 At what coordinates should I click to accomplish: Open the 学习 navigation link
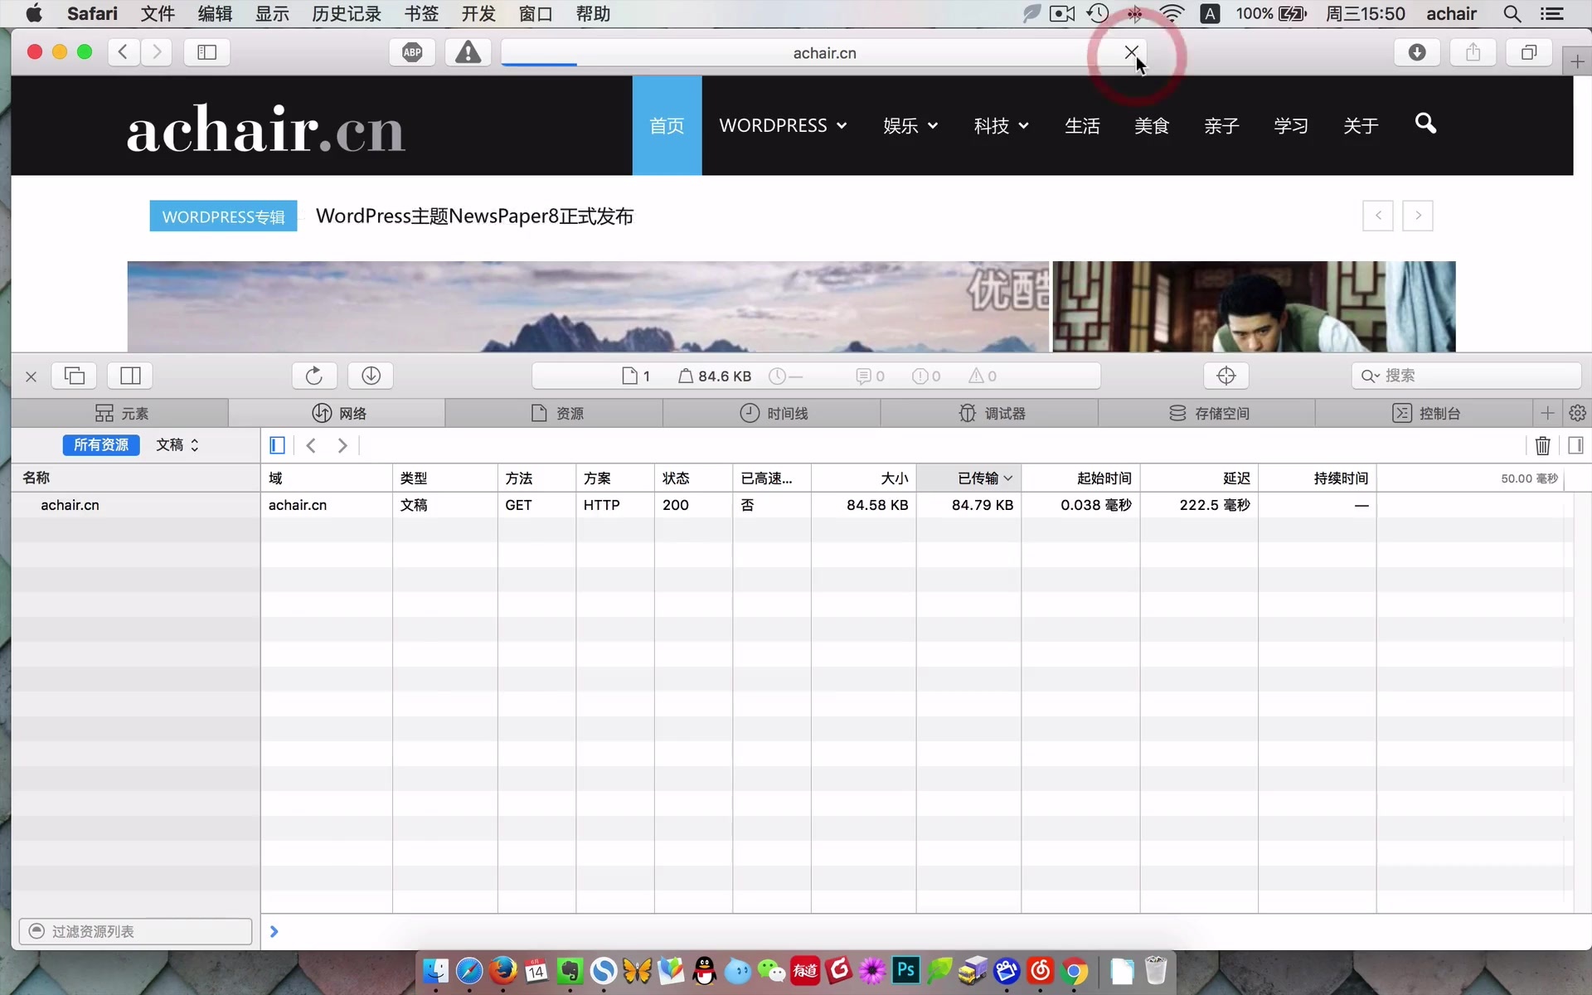click(x=1291, y=125)
